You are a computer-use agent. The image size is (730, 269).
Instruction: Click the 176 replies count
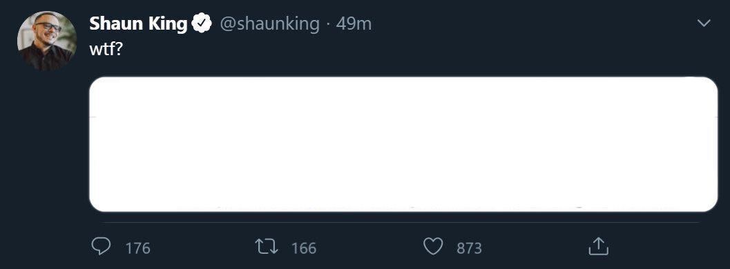pyautogui.click(x=138, y=248)
